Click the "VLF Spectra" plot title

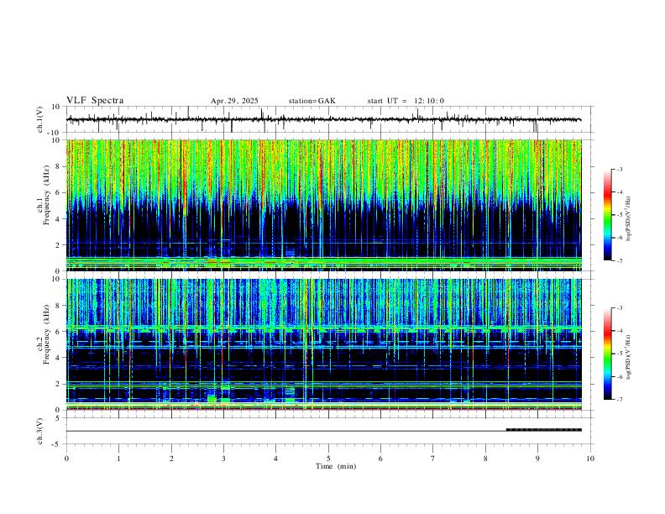click(95, 101)
